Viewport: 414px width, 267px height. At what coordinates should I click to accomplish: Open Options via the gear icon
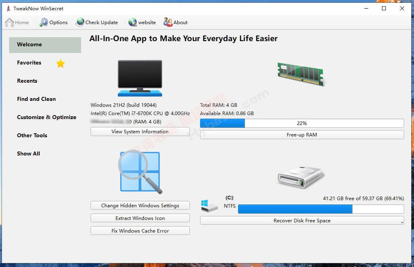tap(44, 23)
